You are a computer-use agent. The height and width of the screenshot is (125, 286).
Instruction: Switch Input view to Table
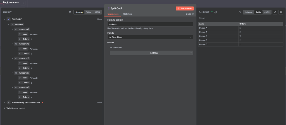click(x=89, y=12)
